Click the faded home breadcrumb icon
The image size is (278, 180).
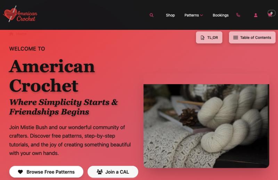coord(11,34)
